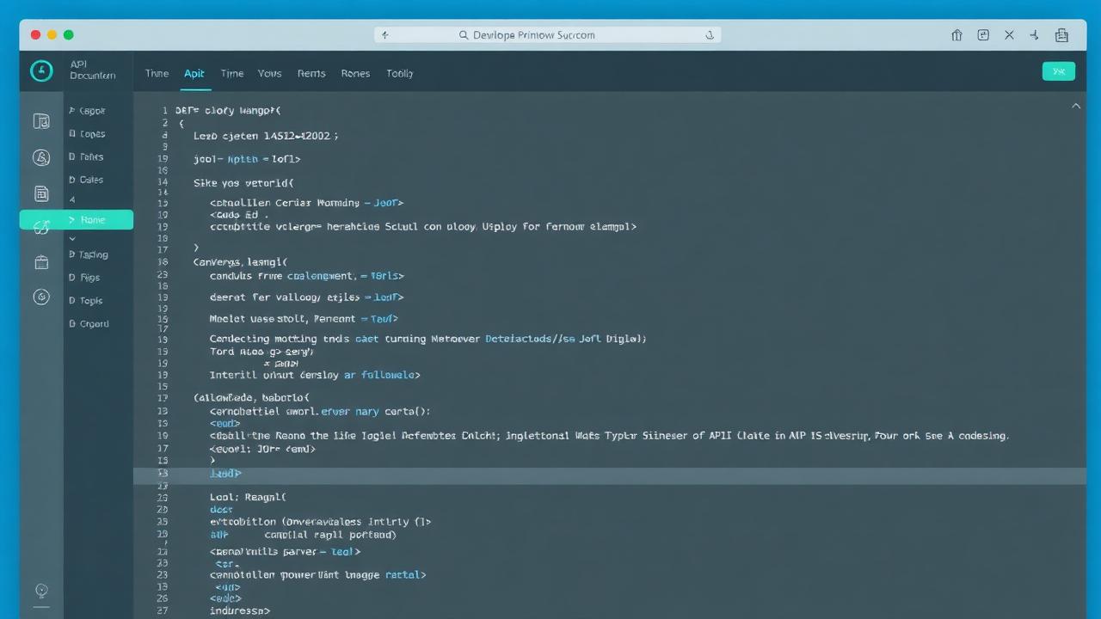The height and width of the screenshot is (619, 1101).
Task: Click the circular settings icon in sidebar
Action: click(x=41, y=297)
